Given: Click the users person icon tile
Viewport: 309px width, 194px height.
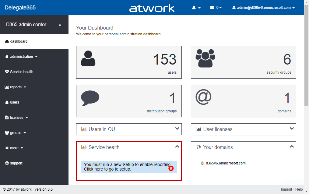Looking at the screenshot, I should point(88,58).
